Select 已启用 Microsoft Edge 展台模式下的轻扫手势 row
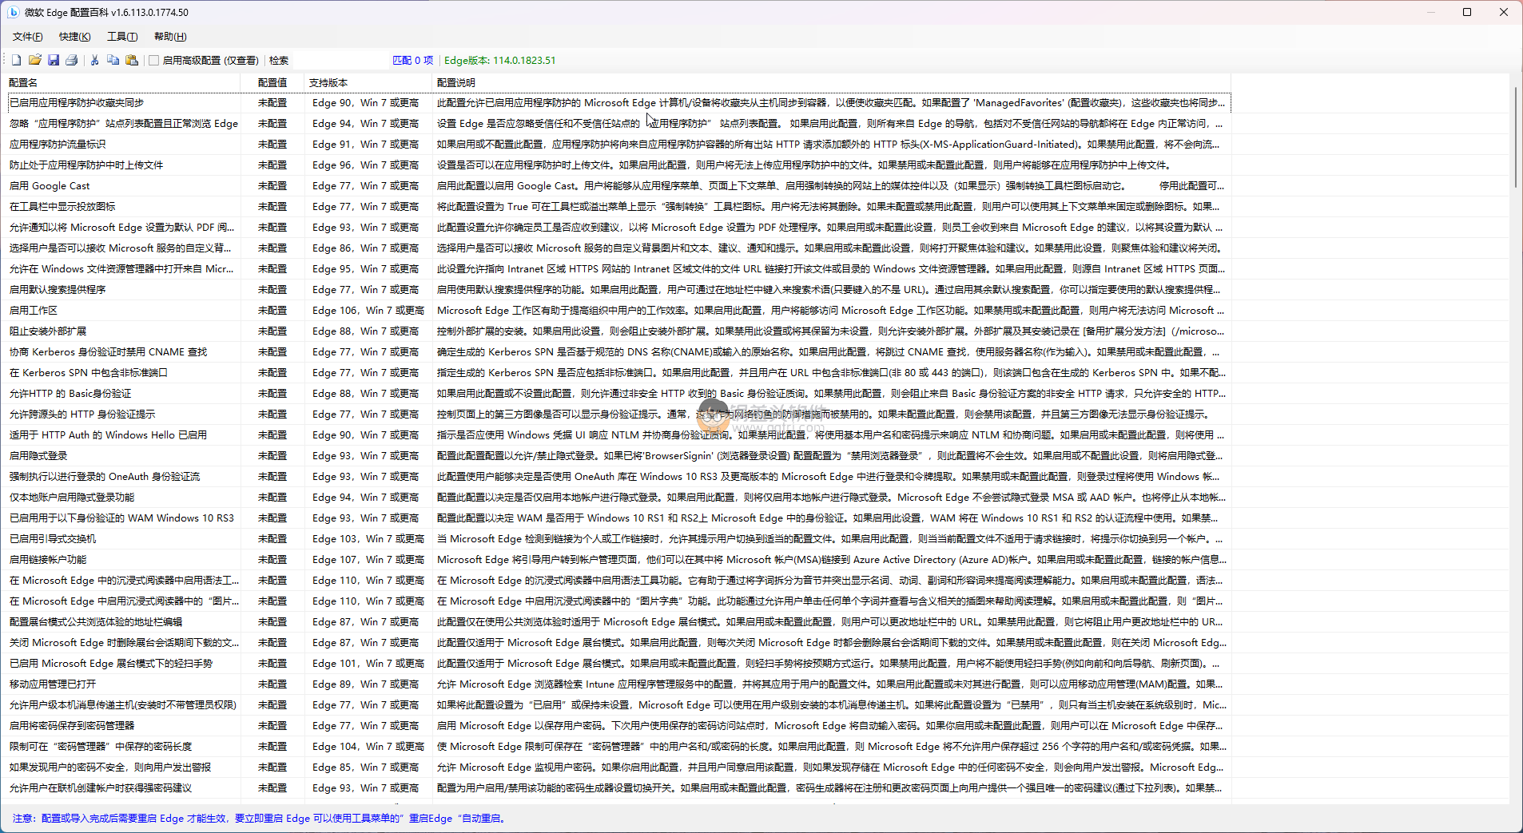Screen dimensions: 1523x833 click(x=619, y=664)
